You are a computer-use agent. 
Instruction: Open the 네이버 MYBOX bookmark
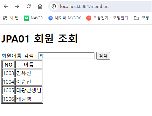coord(65,18)
